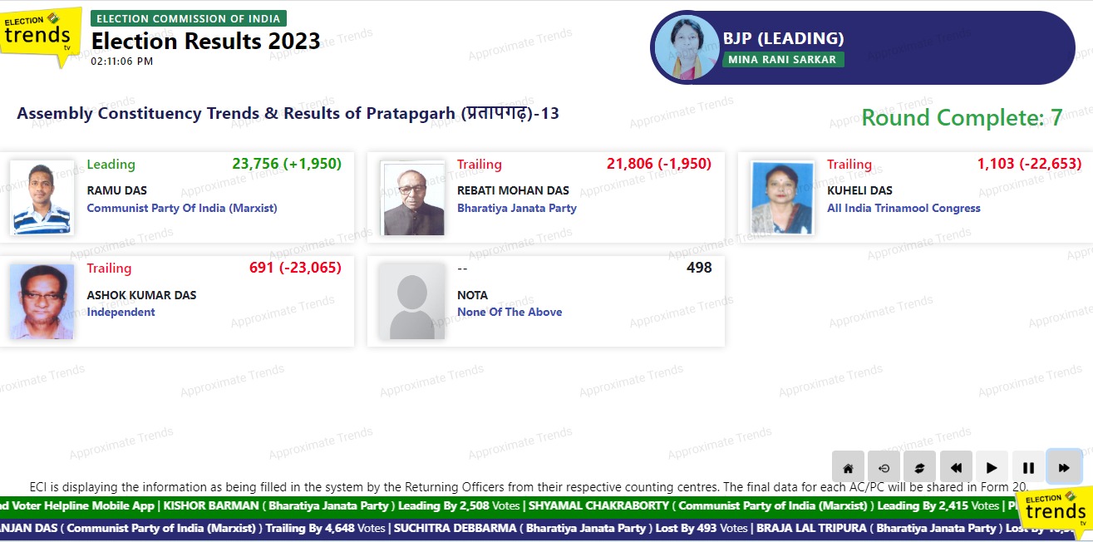Pause the results slideshow
Viewport: 1093px width, 542px height.
1028,467
